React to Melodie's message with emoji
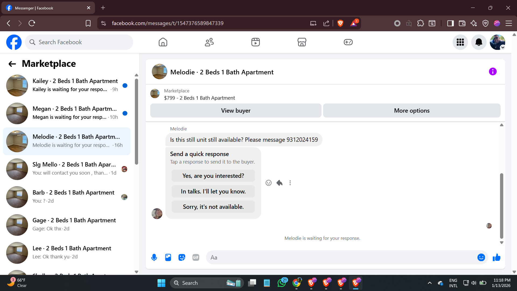 [x=268, y=183]
